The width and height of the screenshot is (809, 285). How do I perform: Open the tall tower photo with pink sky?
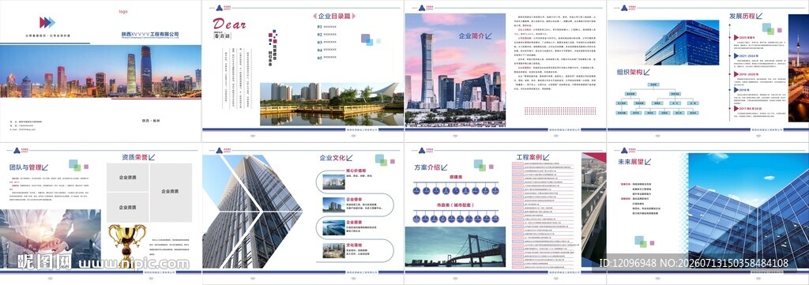[x=455, y=69]
